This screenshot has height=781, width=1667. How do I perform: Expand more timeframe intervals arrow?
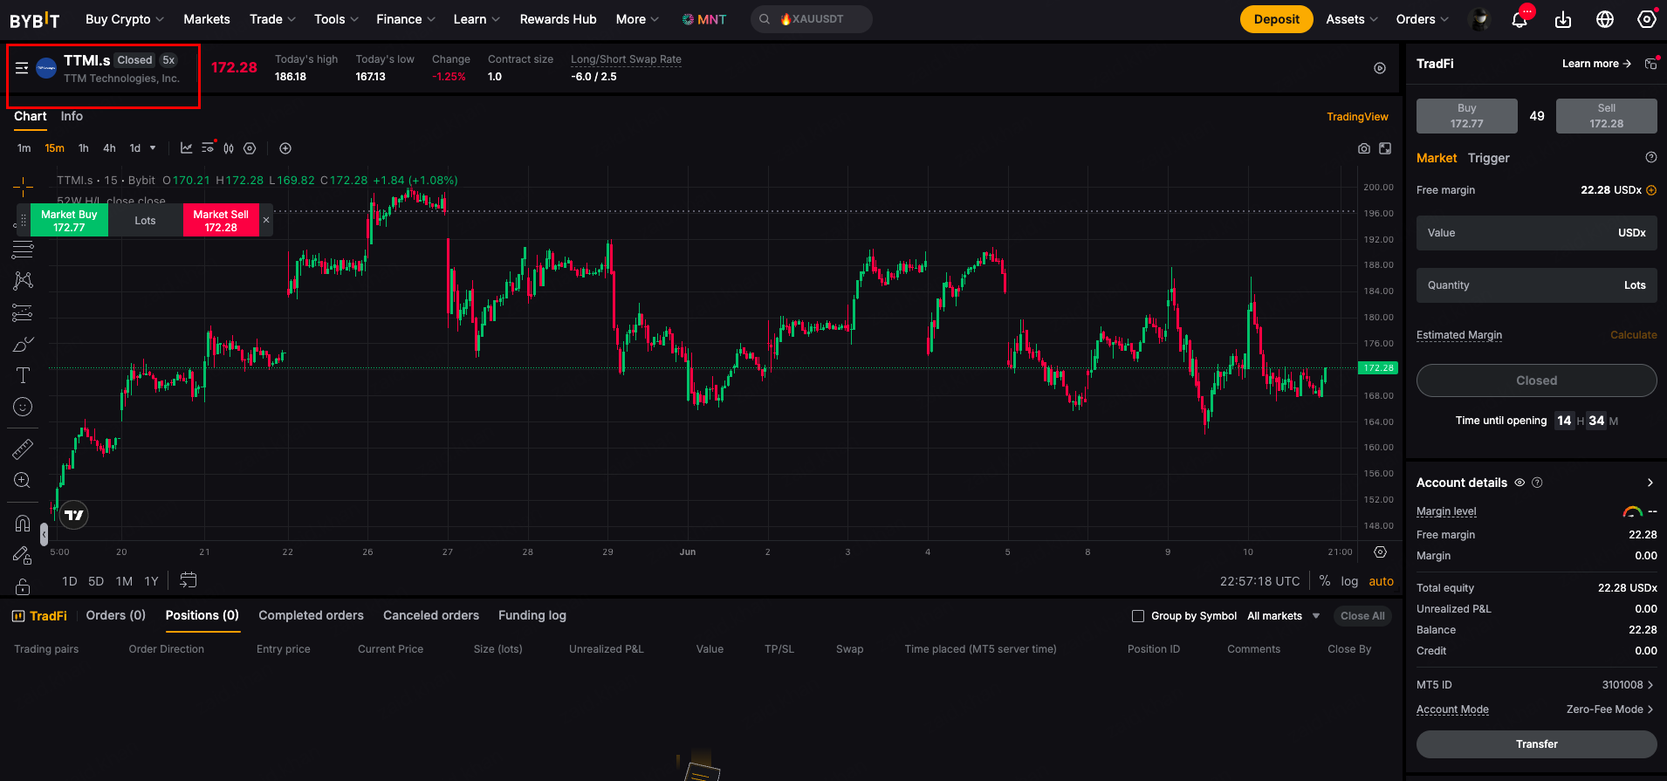pos(153,148)
